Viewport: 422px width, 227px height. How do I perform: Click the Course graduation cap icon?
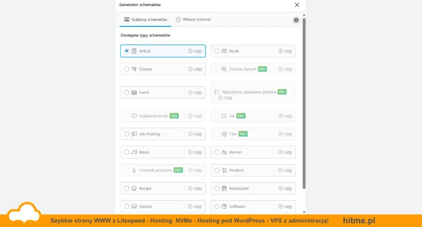pos(134,69)
